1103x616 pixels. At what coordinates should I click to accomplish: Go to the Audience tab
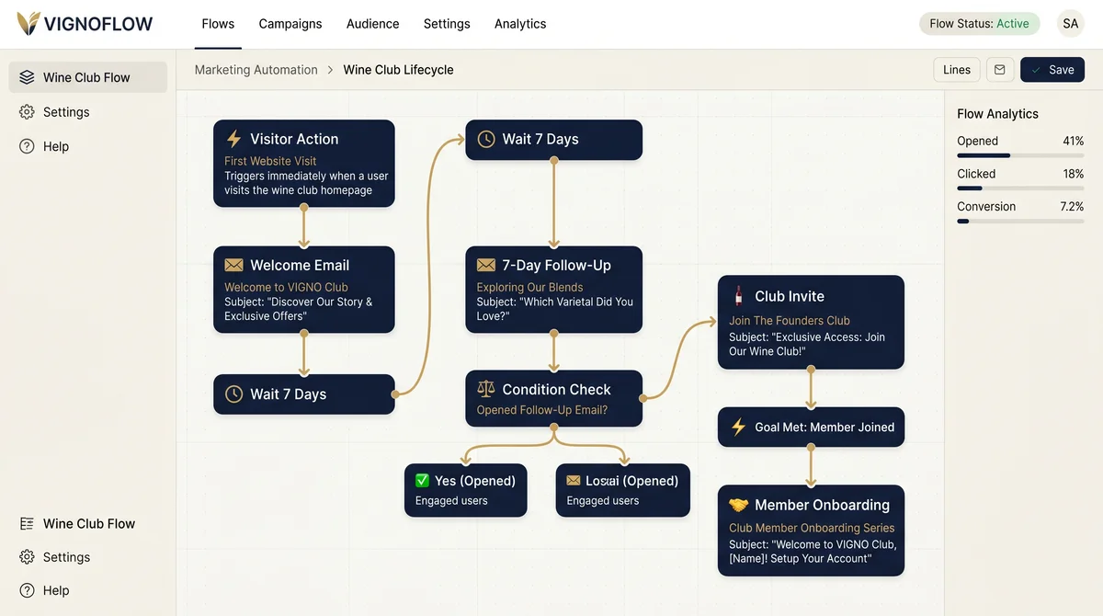point(373,24)
